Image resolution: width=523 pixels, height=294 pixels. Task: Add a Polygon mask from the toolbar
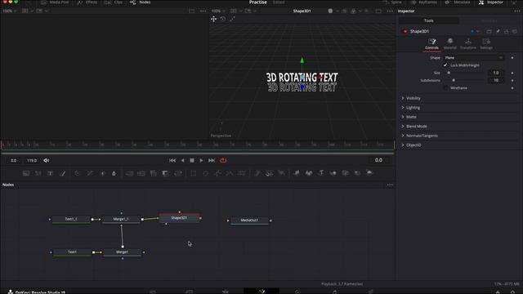coord(217,173)
